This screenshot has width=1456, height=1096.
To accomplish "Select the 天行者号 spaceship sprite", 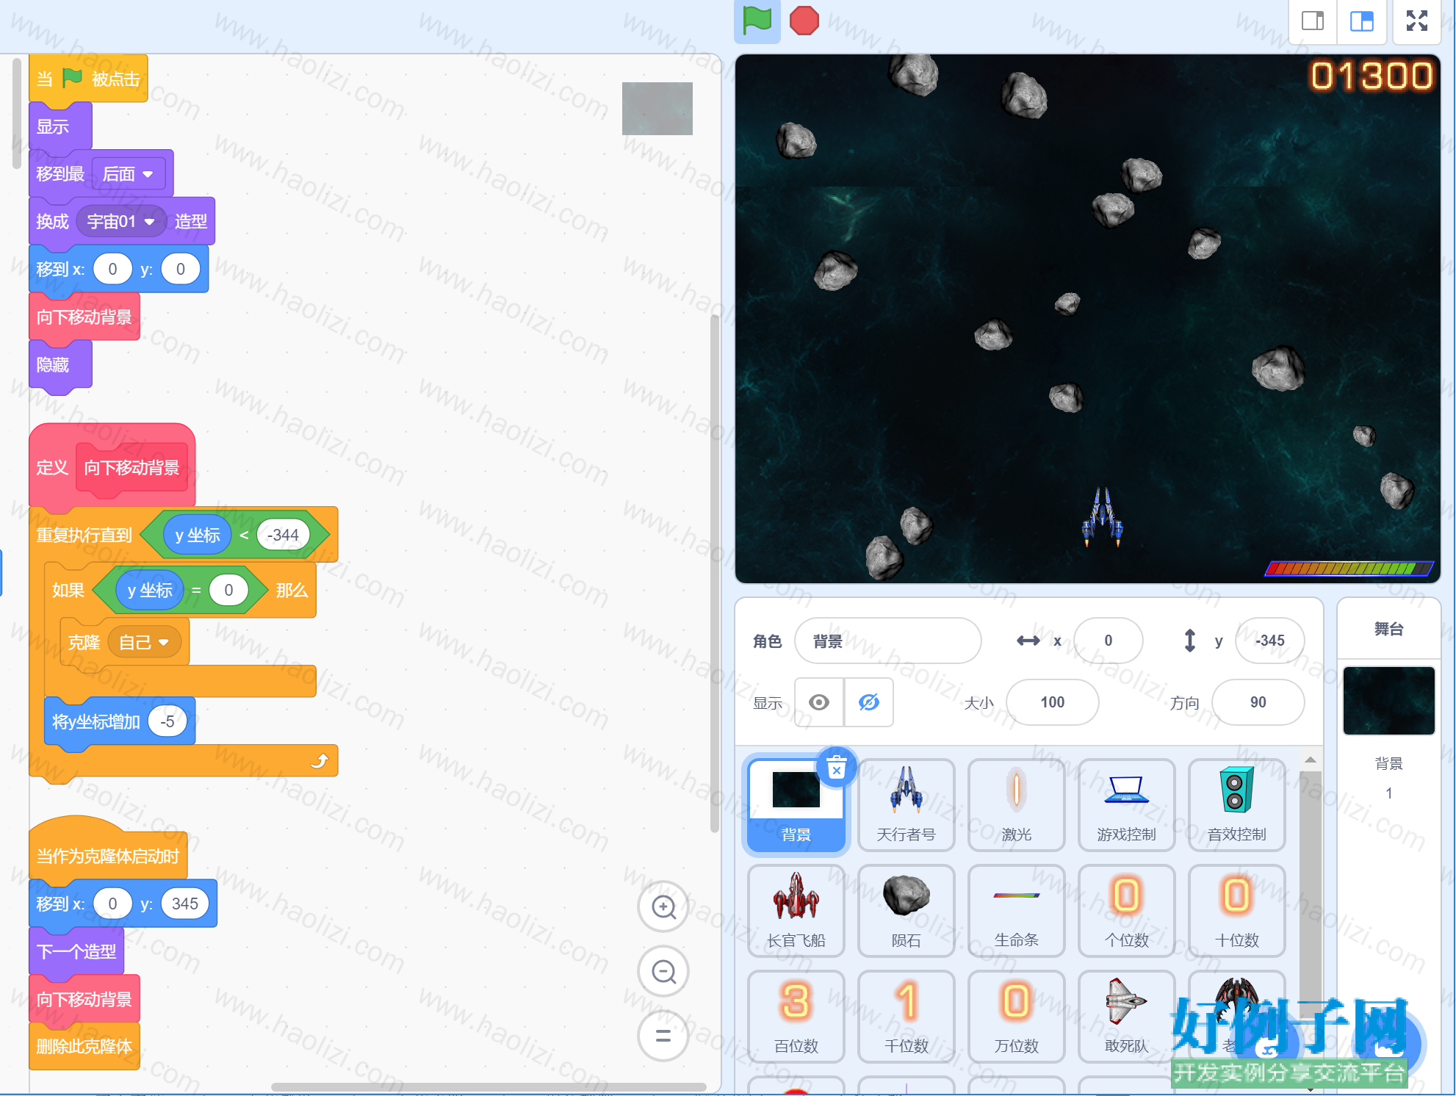I will [x=906, y=805].
